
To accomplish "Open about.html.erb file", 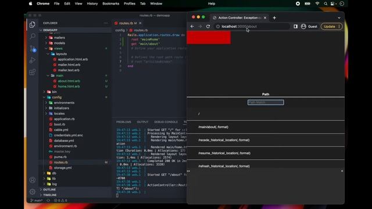I will pos(69,81).
